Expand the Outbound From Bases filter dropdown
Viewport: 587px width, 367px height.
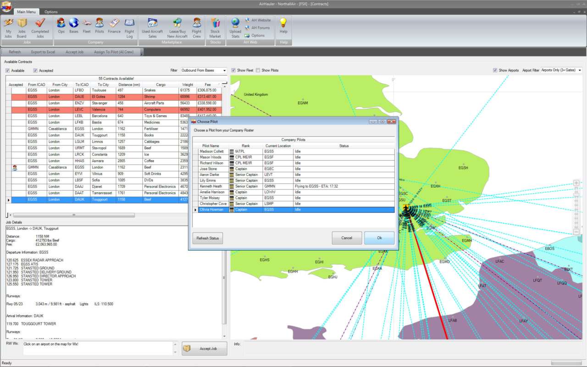pyautogui.click(x=224, y=71)
